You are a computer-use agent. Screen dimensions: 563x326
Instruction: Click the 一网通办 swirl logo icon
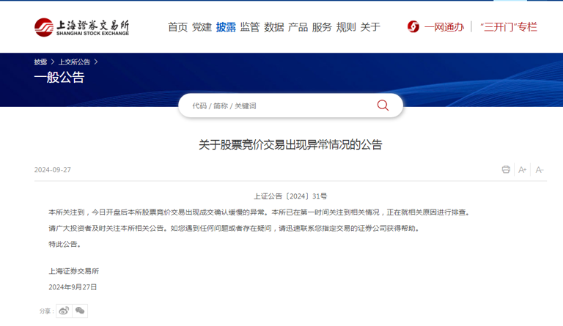pos(413,26)
